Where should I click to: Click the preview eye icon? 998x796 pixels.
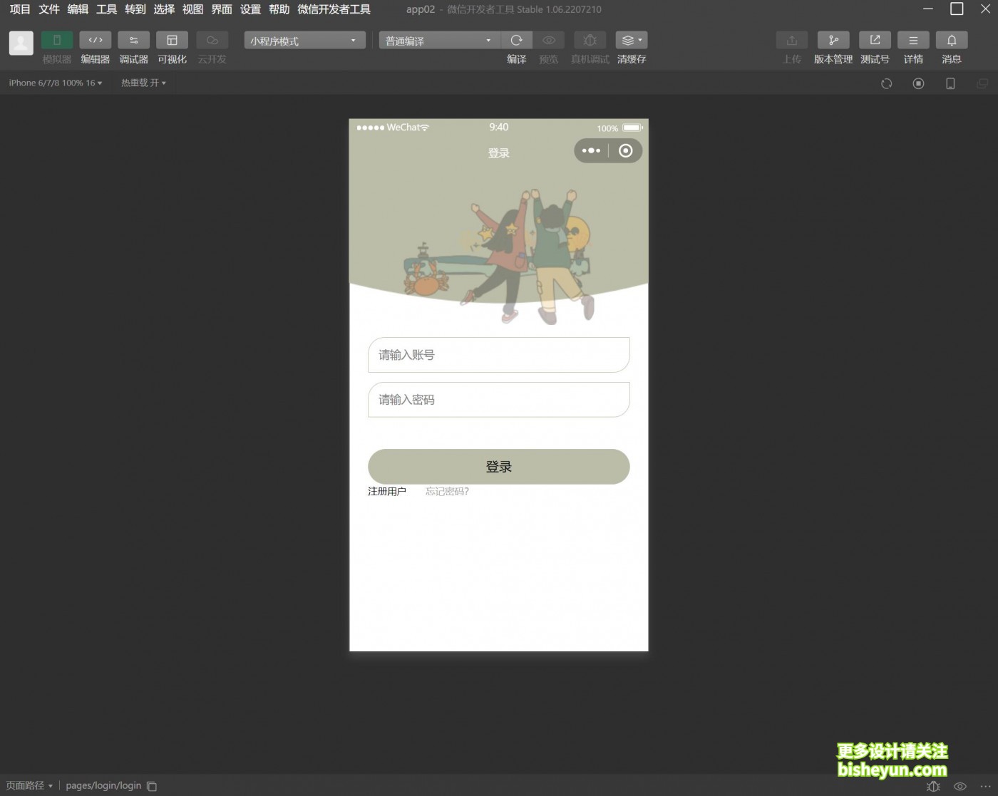point(549,41)
